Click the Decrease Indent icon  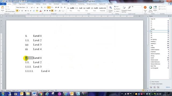tap(56, 7)
